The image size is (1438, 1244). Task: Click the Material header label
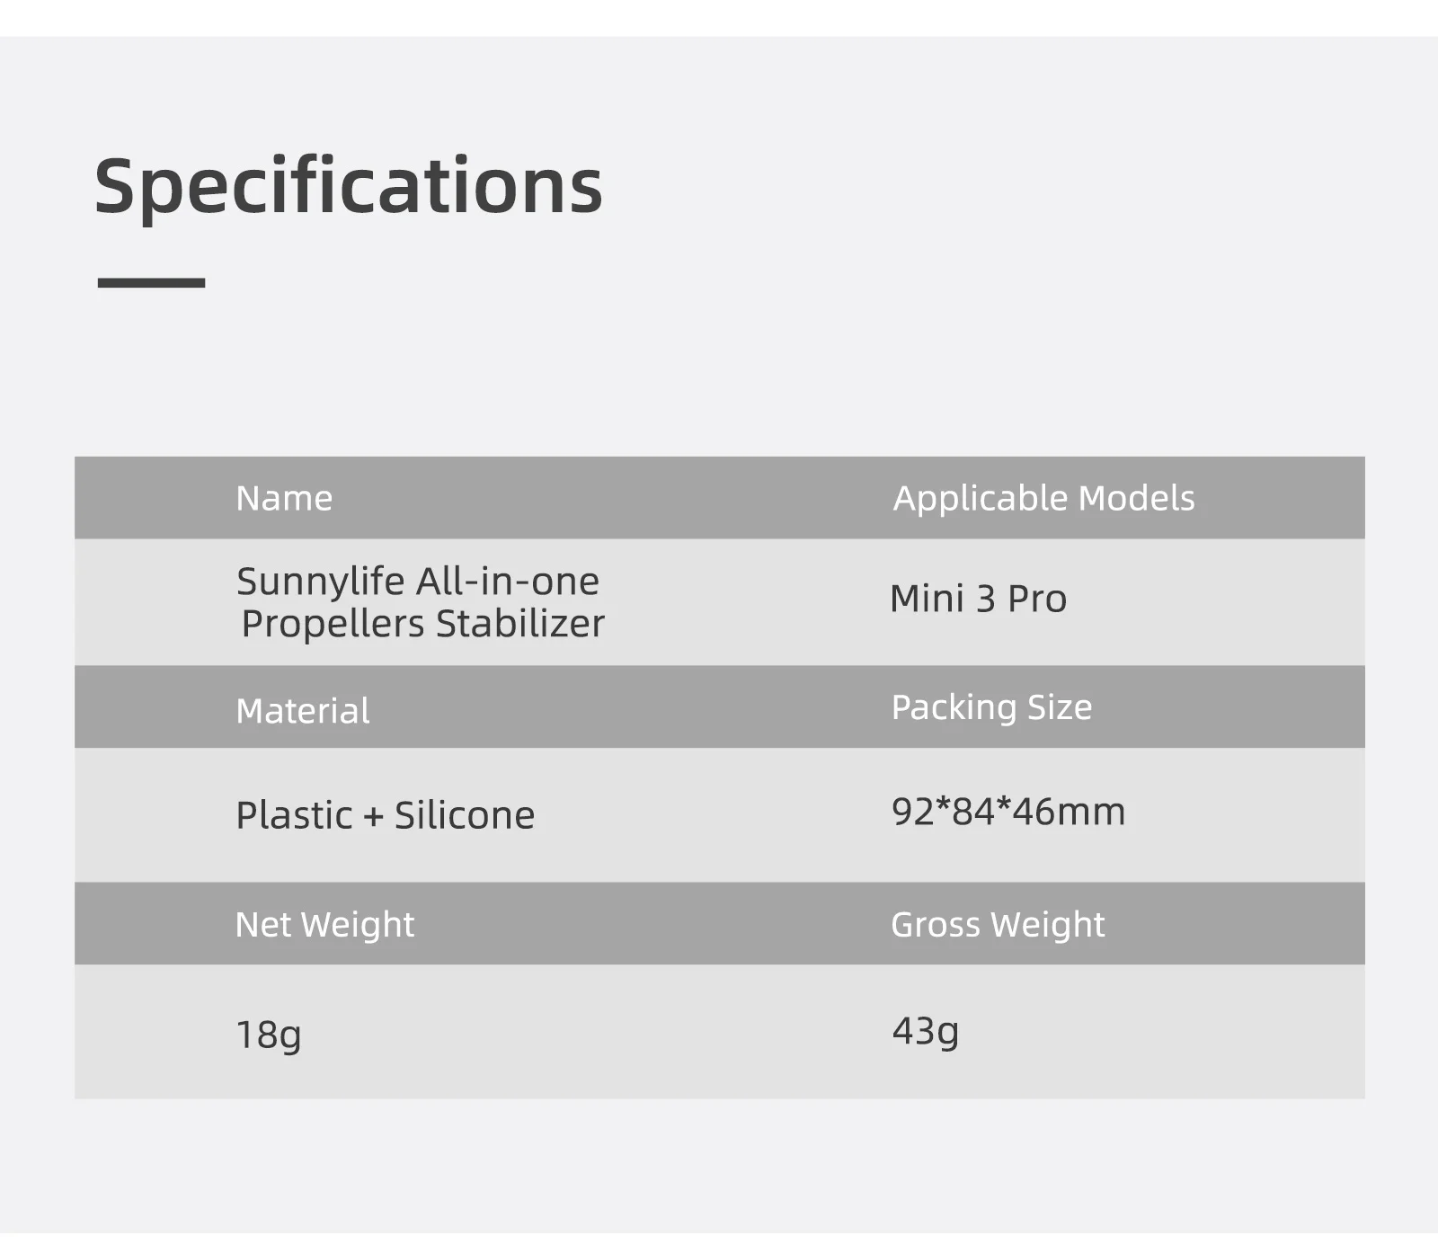tap(302, 711)
